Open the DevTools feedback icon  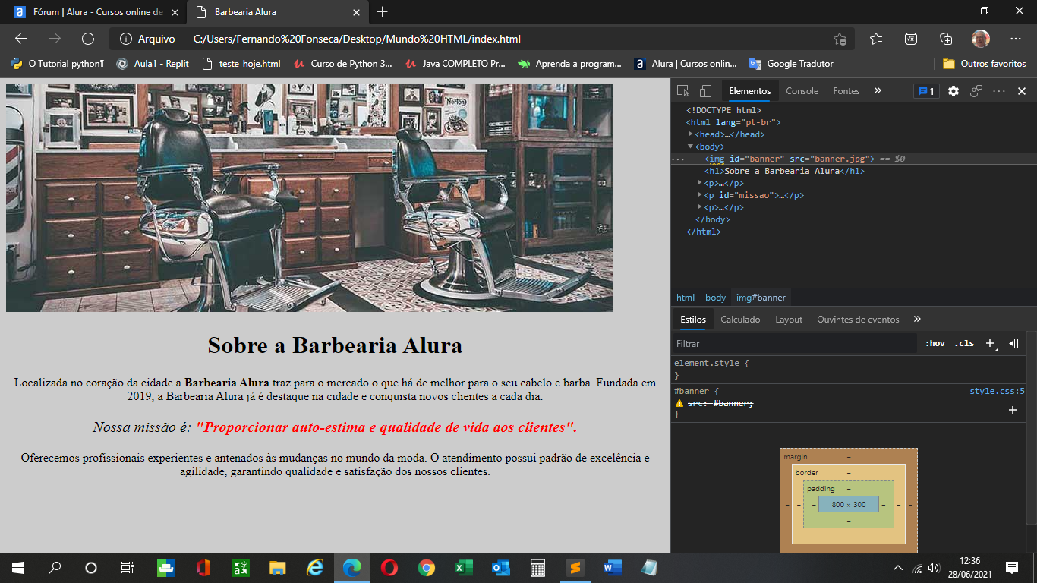coord(976,91)
